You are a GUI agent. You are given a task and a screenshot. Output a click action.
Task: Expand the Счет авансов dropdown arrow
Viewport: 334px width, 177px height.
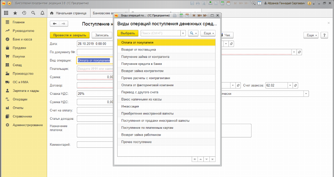[290, 85]
